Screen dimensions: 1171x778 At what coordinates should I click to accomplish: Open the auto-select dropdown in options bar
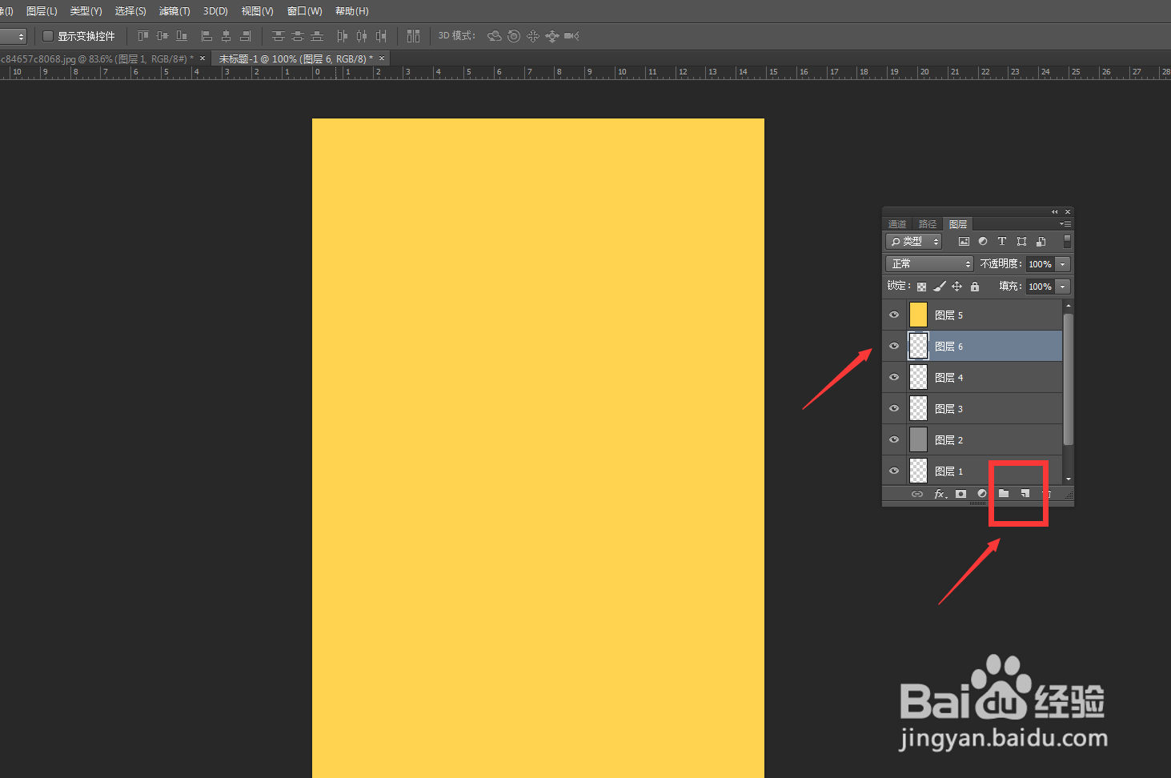14,37
